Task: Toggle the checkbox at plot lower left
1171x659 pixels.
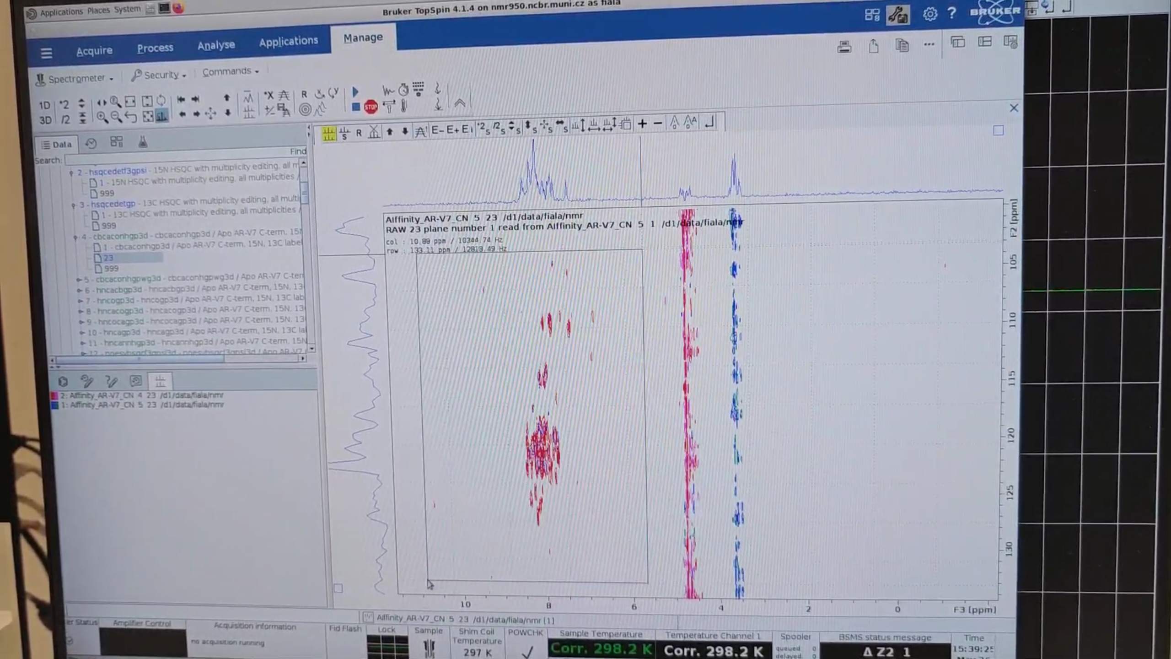Action: click(x=338, y=588)
